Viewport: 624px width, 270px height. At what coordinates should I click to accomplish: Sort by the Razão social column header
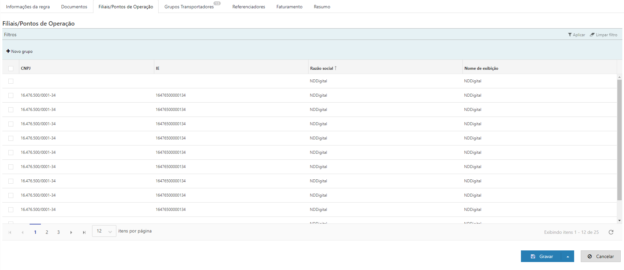321,68
